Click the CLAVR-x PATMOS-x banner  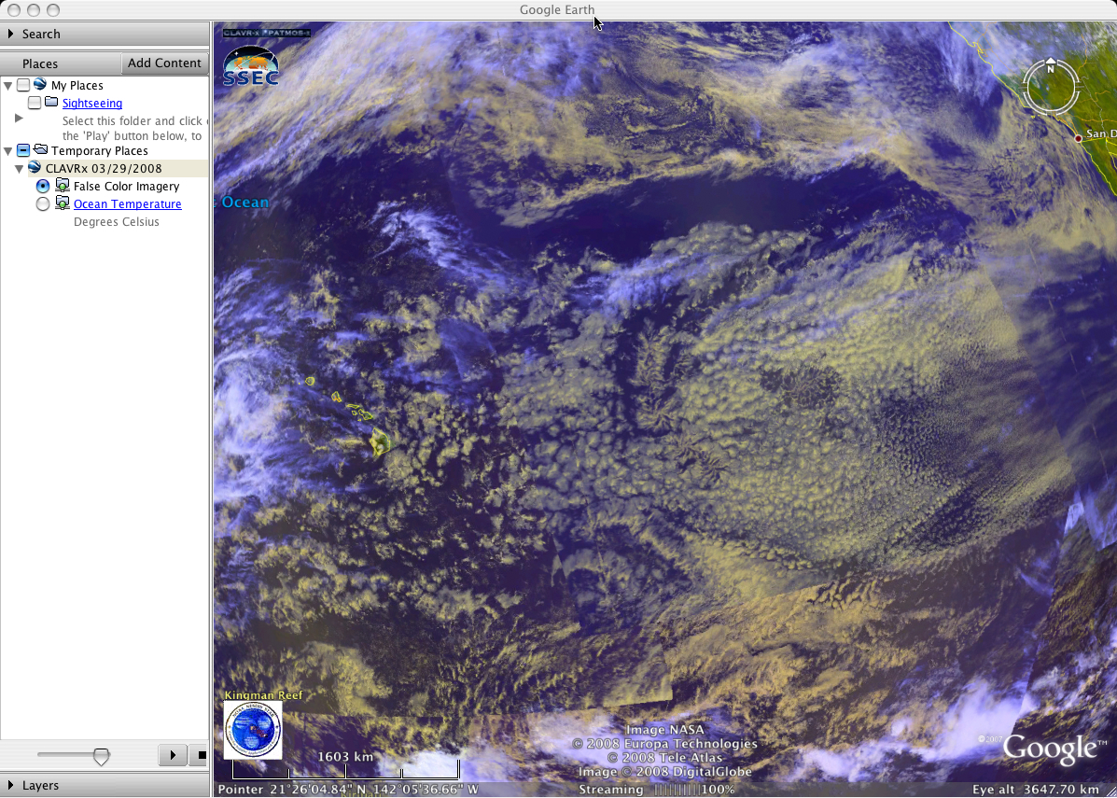tap(267, 33)
